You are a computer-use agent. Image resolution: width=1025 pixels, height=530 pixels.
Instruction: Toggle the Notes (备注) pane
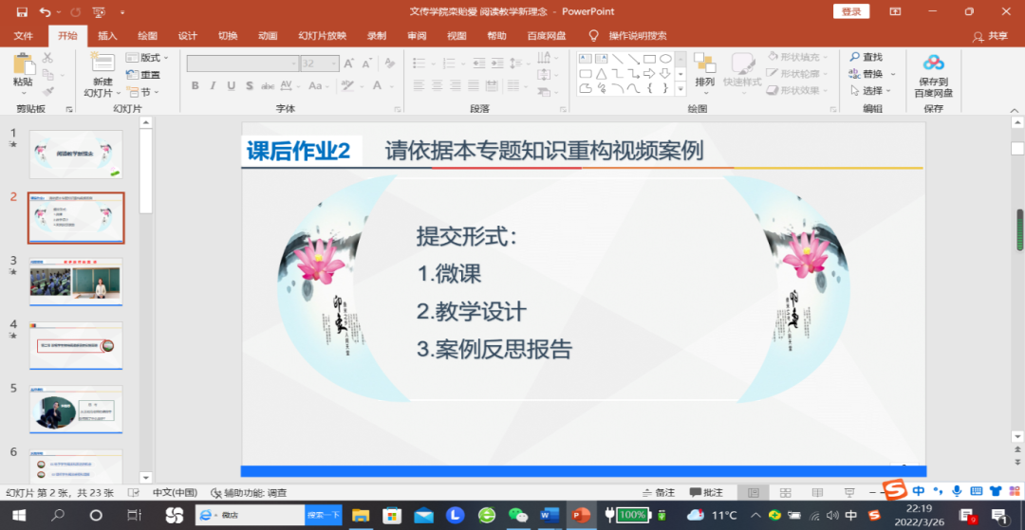[658, 493]
